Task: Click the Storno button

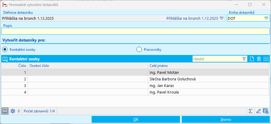Action: (x=226, y=119)
